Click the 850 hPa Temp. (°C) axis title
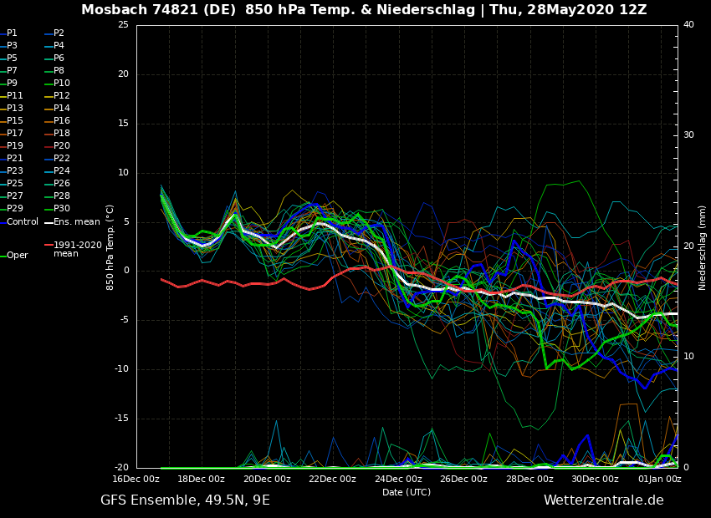Screen dimensions: 711x518 tap(110, 247)
